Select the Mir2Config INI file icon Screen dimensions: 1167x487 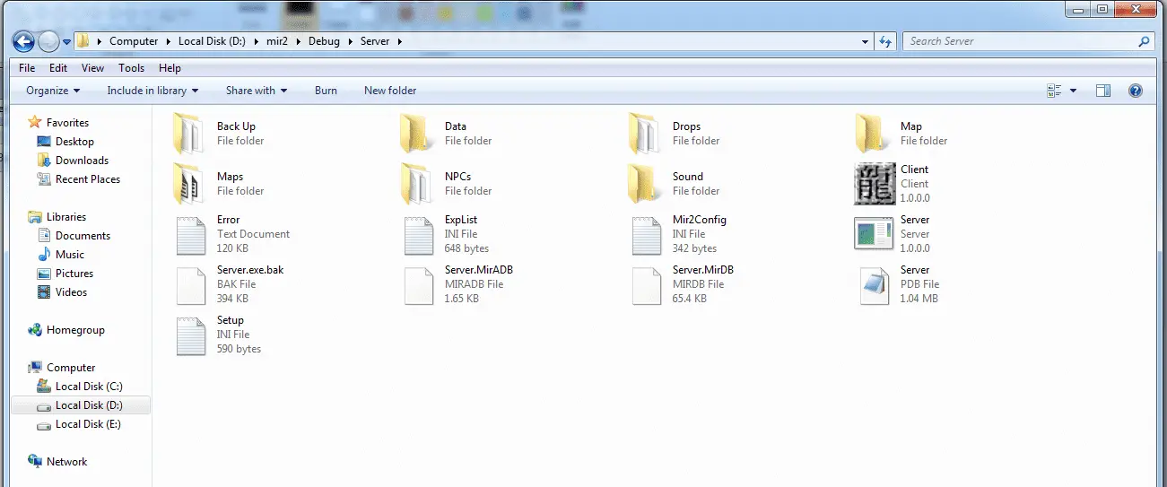click(x=646, y=234)
